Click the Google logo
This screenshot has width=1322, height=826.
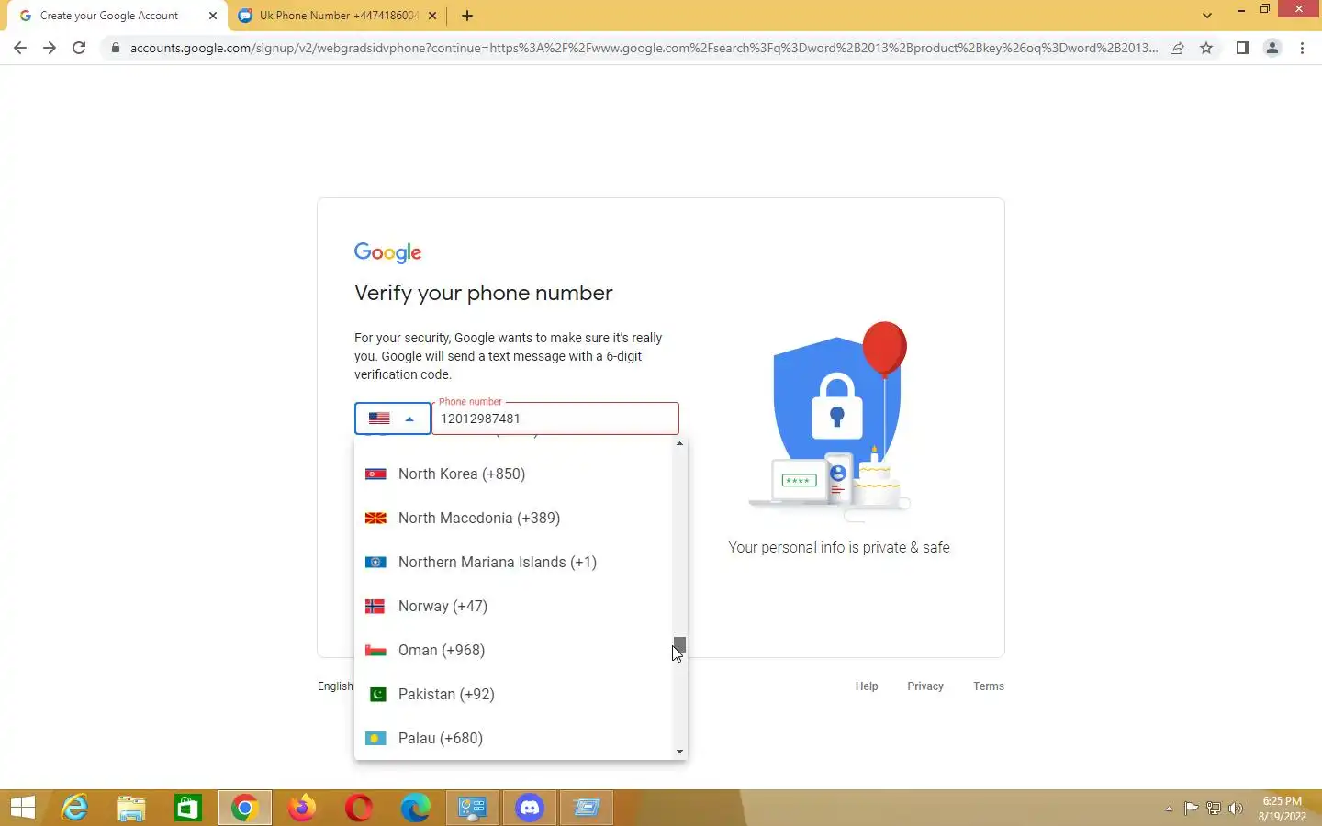[388, 252]
